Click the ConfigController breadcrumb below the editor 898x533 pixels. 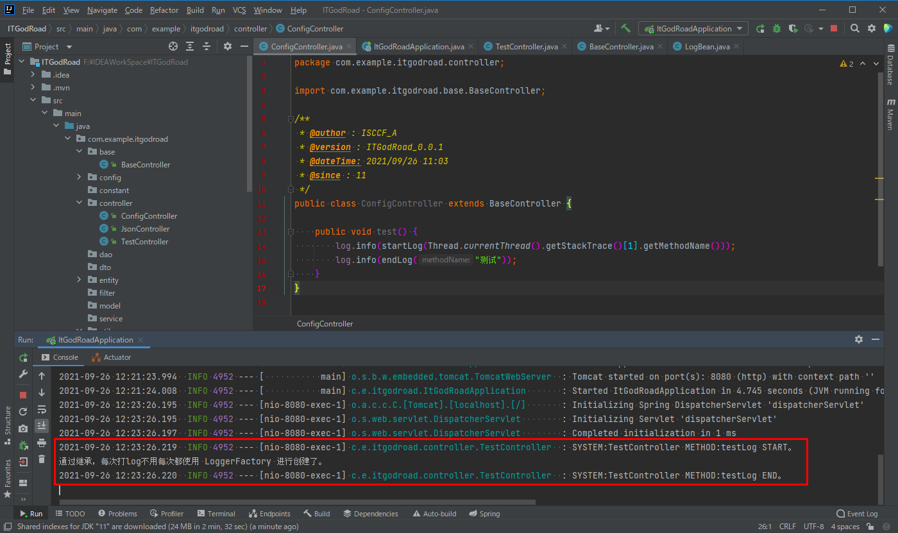coord(325,324)
